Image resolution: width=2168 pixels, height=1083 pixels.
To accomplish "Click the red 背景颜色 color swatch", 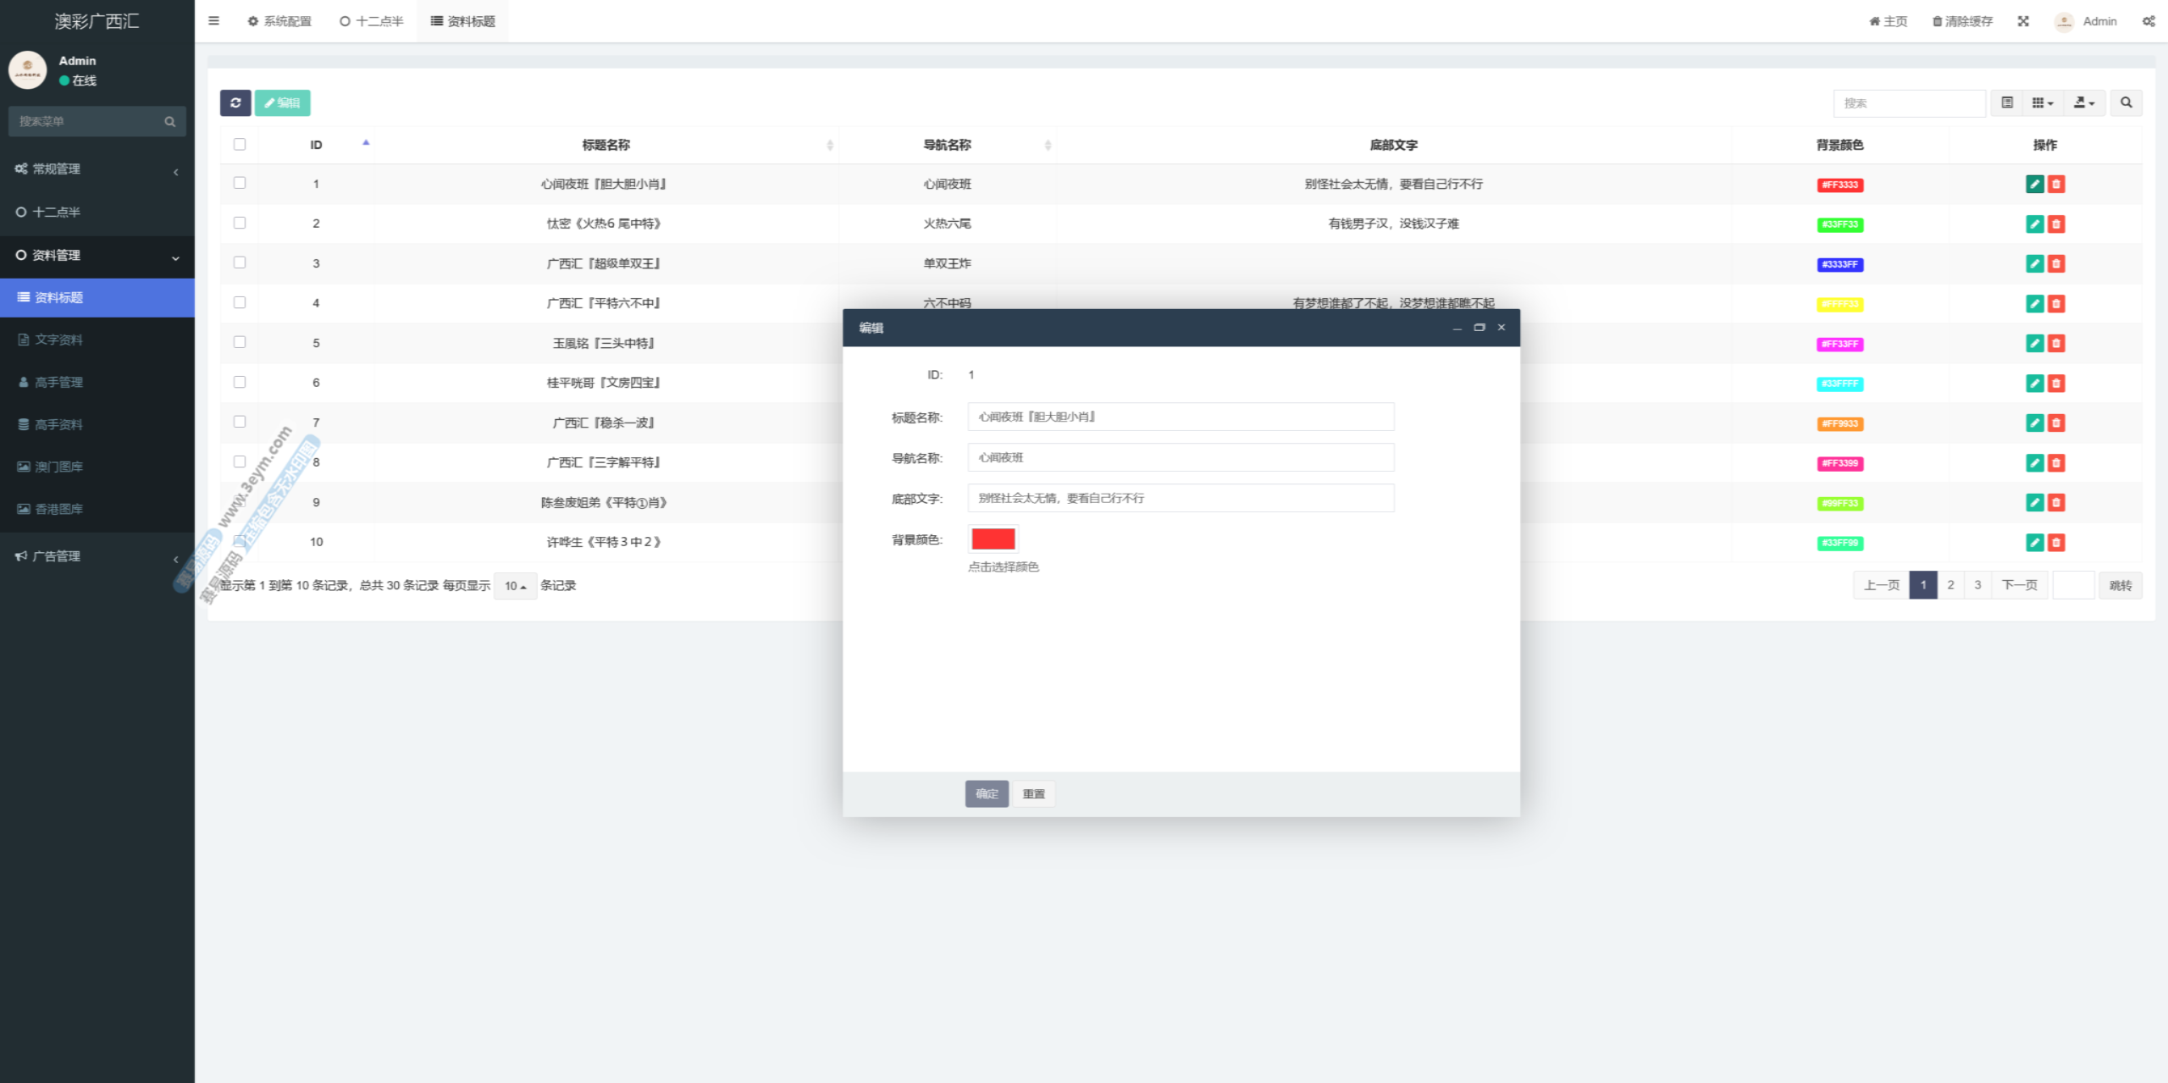I will tap(993, 539).
